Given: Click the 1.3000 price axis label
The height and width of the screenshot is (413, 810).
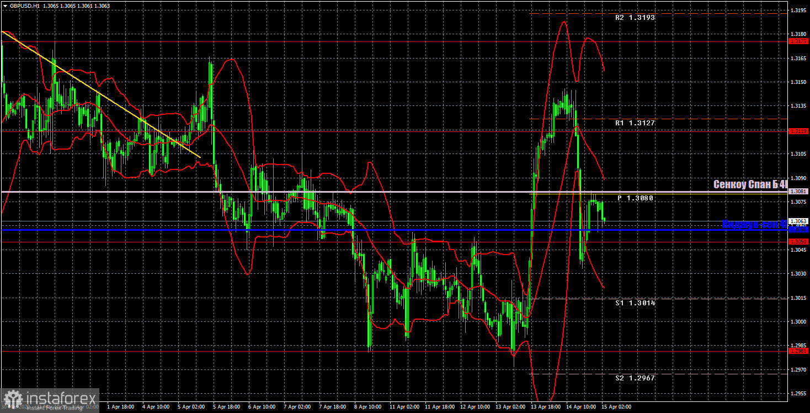Looking at the screenshot, I should (x=800, y=322).
